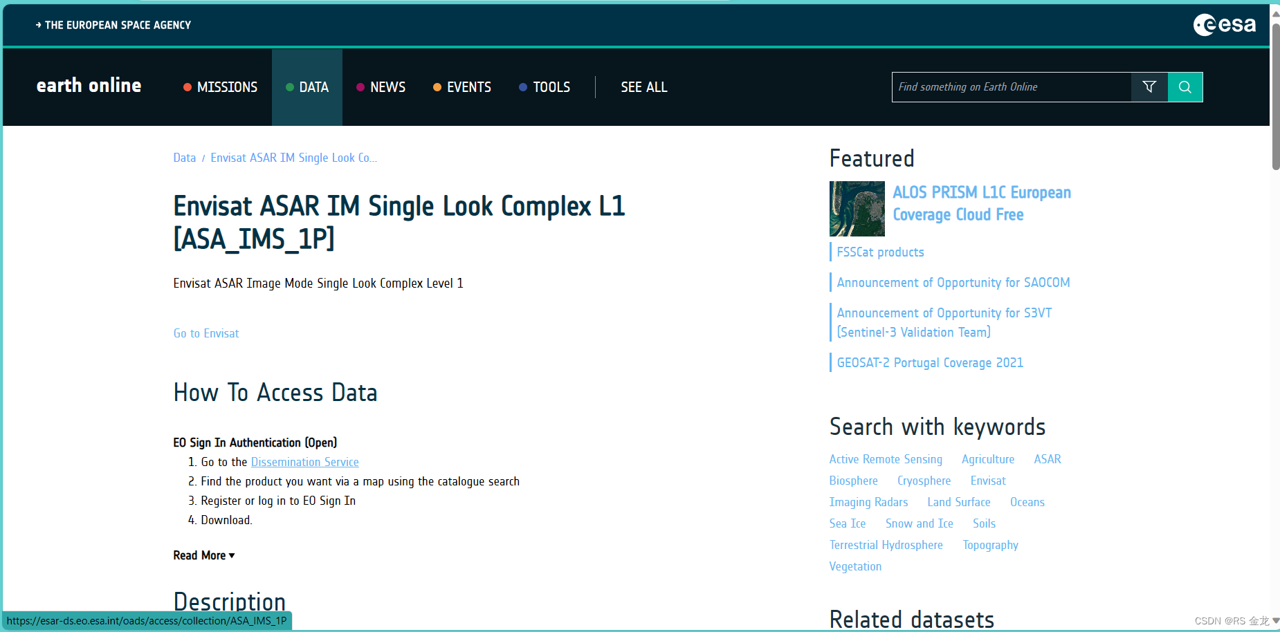Open the FSSCat products link
The width and height of the screenshot is (1280, 632).
tap(881, 252)
